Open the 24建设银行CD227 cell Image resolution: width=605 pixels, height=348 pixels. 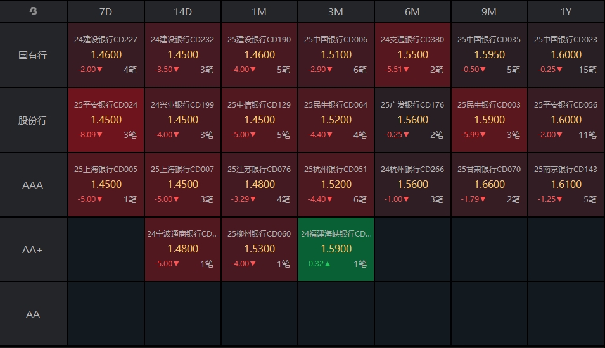[106, 54]
